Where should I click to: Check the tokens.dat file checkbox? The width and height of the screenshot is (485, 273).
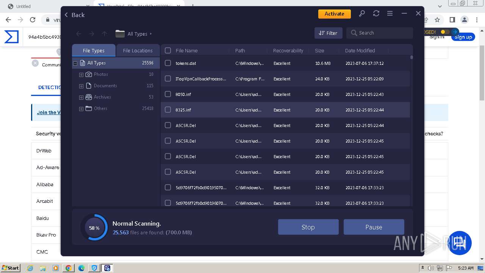[x=168, y=63]
